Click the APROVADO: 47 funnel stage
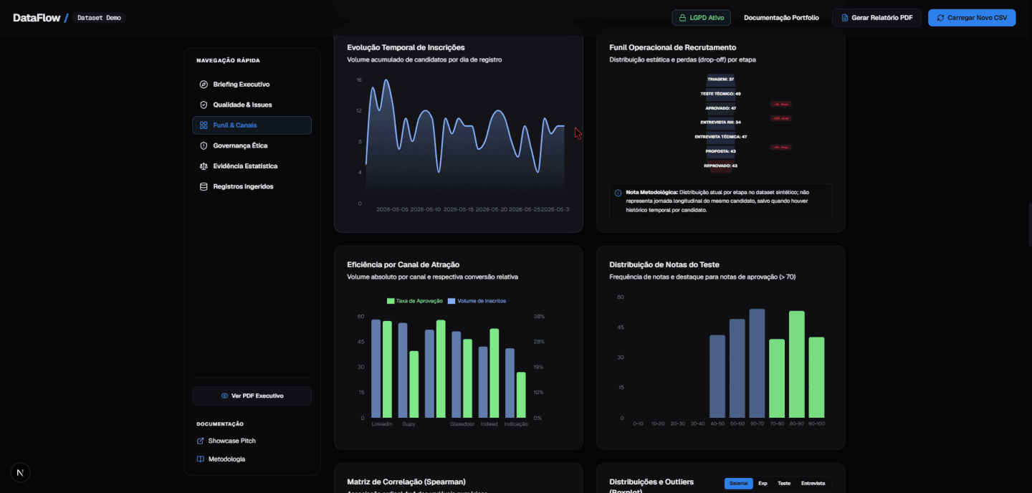Image resolution: width=1032 pixels, height=493 pixels. click(720, 107)
